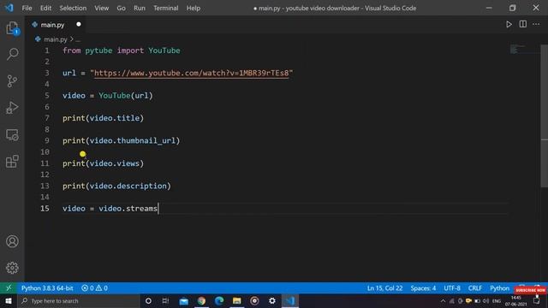Click Ln 15, Col 22 status
Screen dimensions: 548x308
click(384, 288)
